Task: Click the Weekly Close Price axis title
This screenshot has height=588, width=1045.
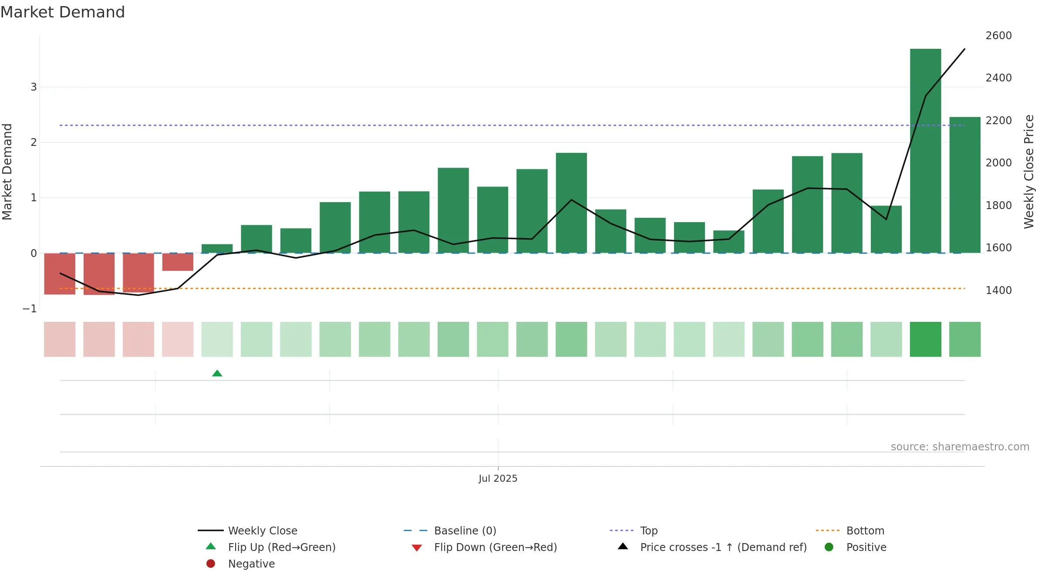Action: [1029, 172]
